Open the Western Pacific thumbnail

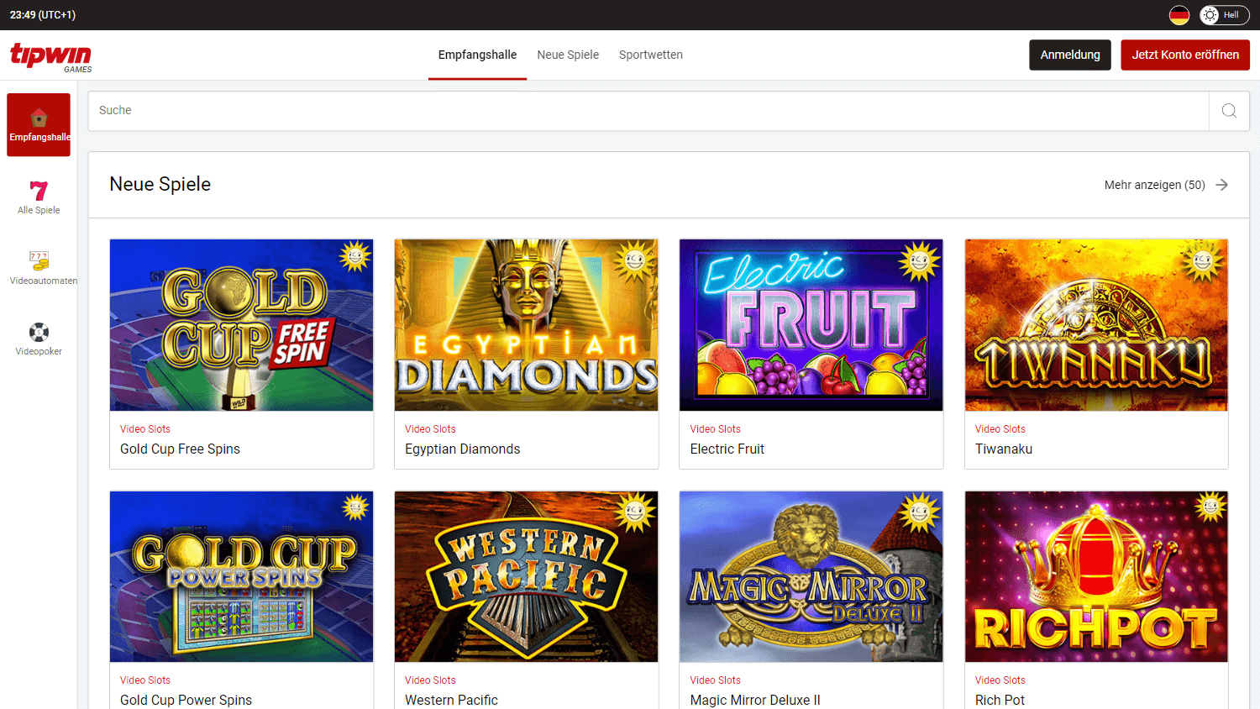point(526,577)
